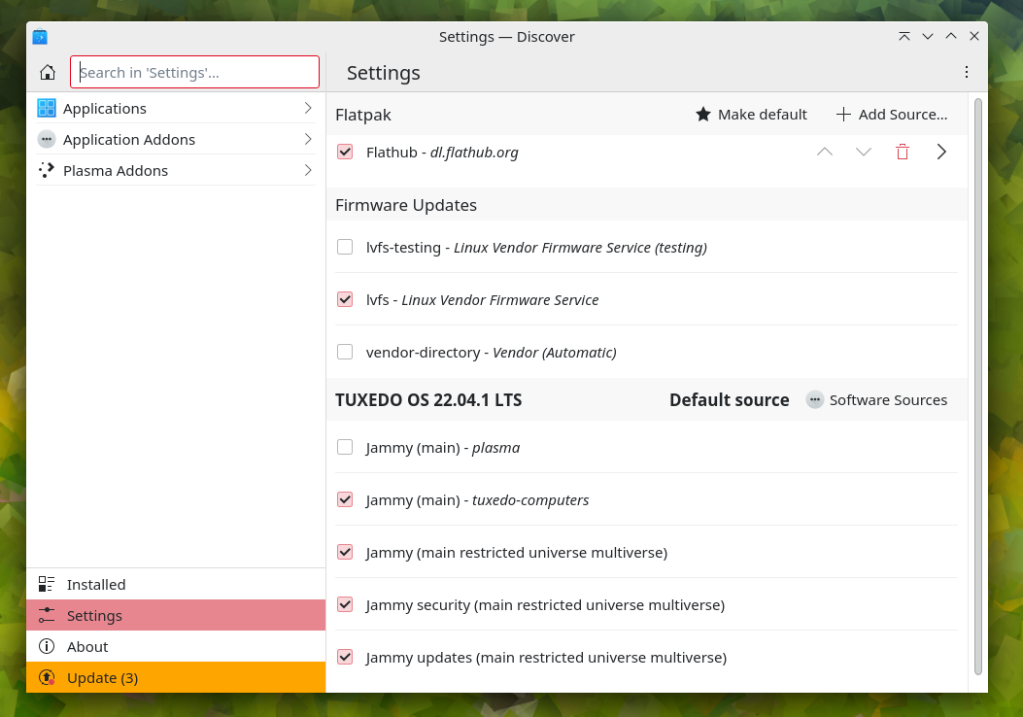Click the Discover icon in the window titlebar
The height and width of the screenshot is (717, 1023).
click(x=40, y=36)
